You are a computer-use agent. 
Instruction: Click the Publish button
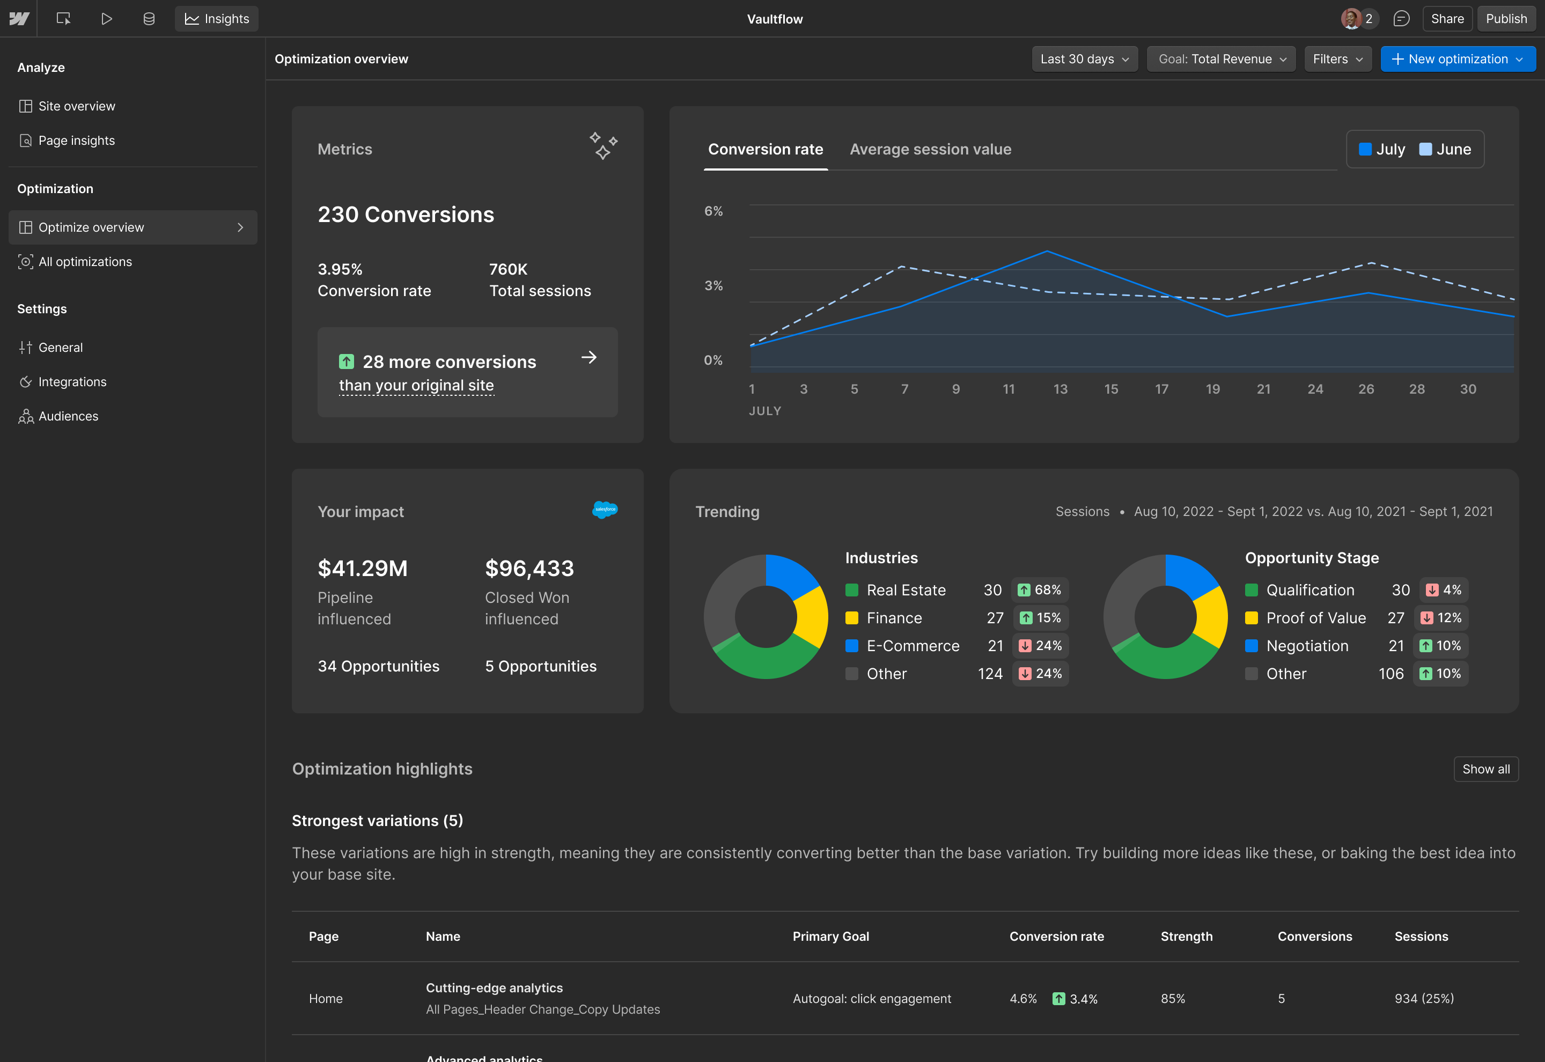coord(1506,19)
